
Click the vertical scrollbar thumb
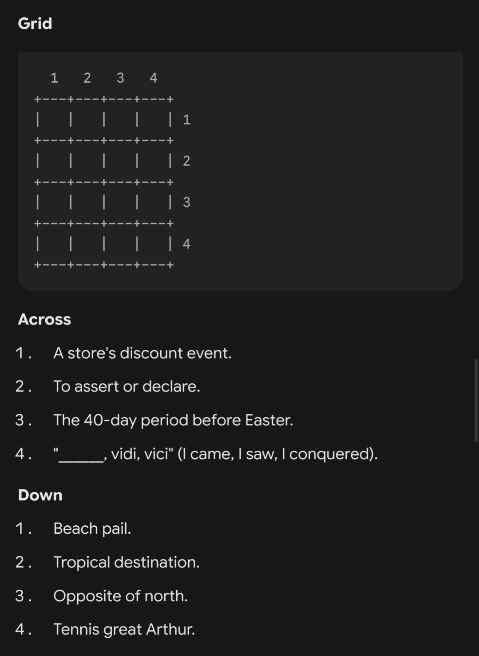476,400
